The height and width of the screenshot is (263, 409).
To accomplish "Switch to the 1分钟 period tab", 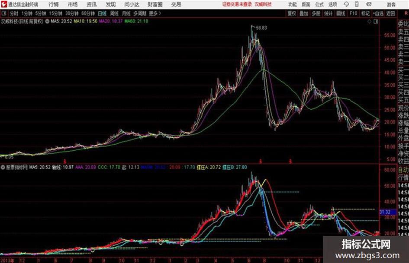I will point(26,13).
